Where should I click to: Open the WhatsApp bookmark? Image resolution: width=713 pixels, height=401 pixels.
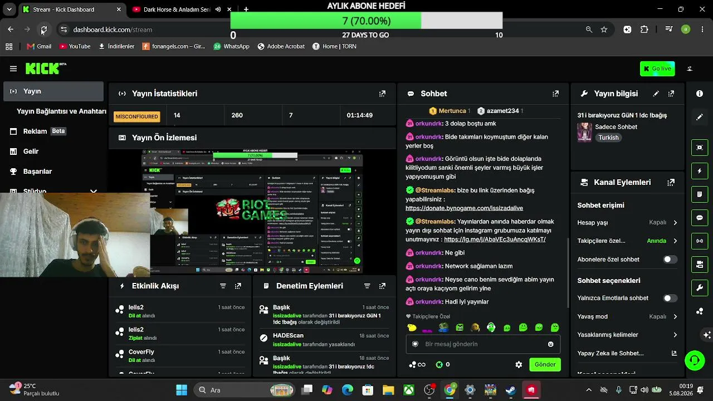tap(231, 46)
